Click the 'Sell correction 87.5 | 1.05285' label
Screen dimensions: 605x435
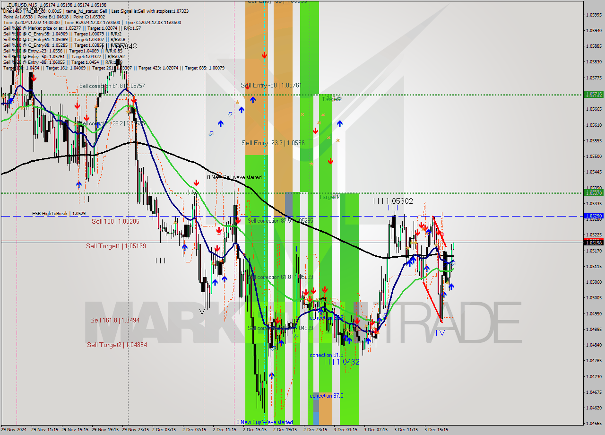tap(280, 221)
